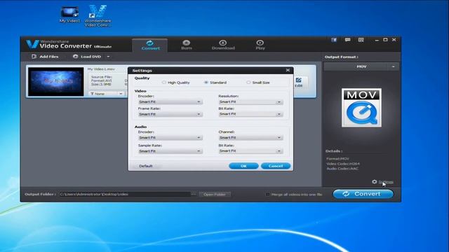The height and width of the screenshot is (252, 449).
Task: Click the Wondershare V logo
Action: (32, 44)
